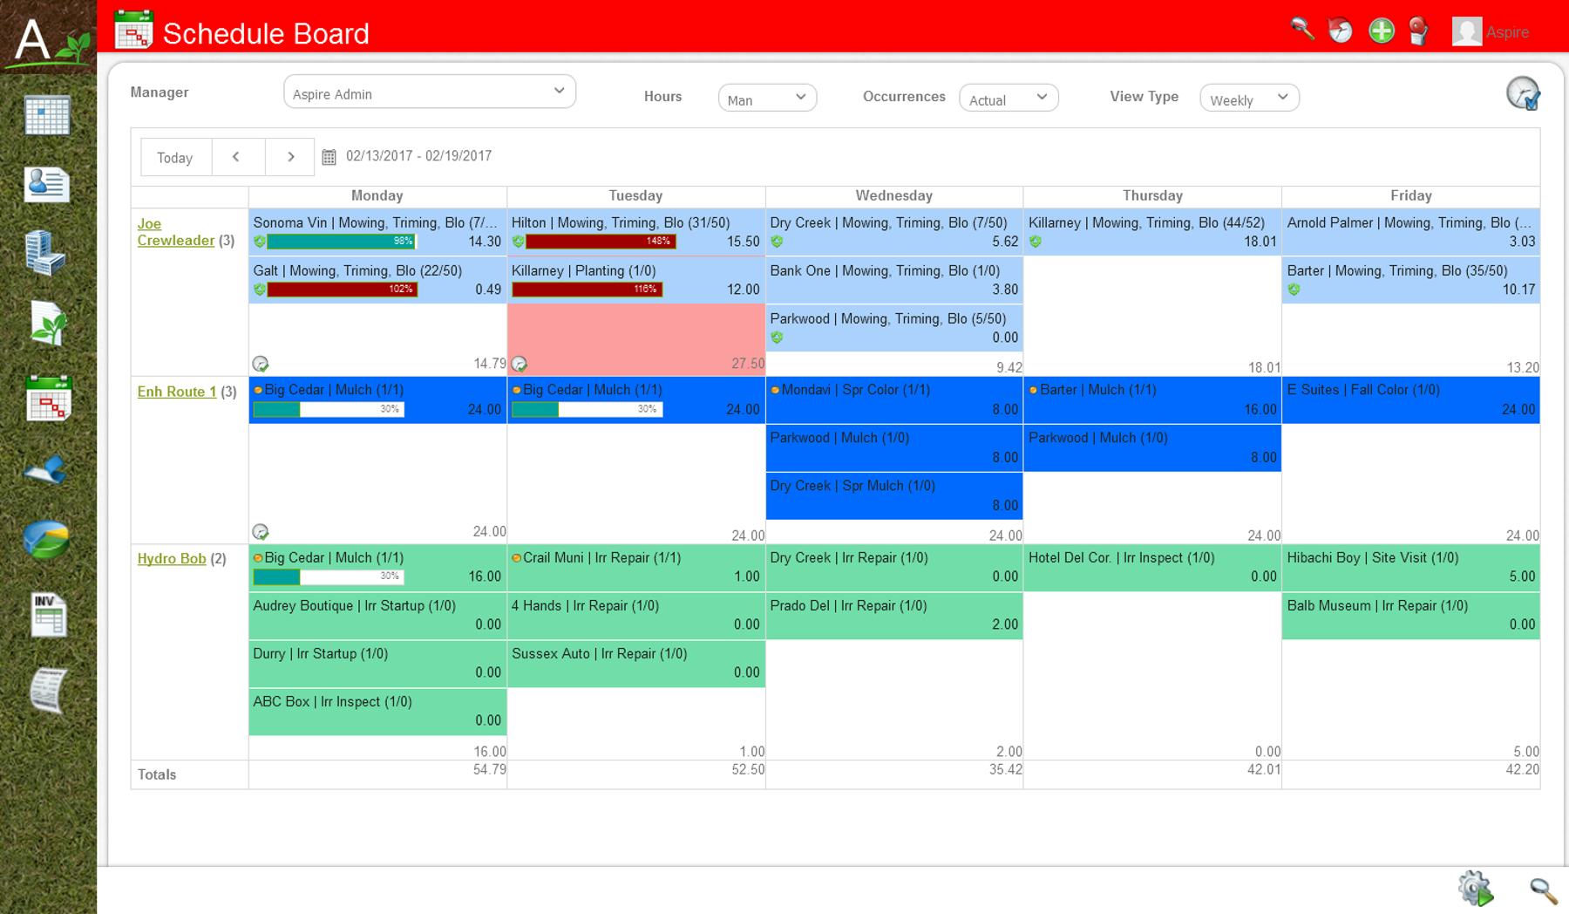Viewport: 1569px width, 914px height.
Task: Click the orange dot on the Crail Muni card
Action: (517, 558)
